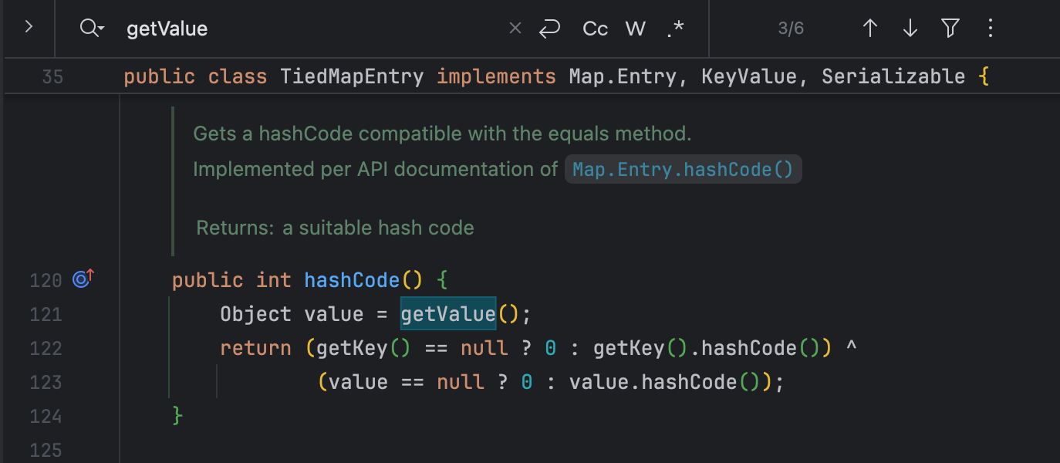Click the hashCode method name on line 120

[x=352, y=280]
